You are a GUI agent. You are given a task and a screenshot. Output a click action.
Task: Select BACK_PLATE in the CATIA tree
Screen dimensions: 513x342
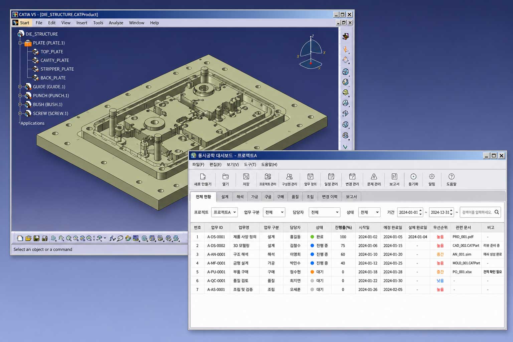click(53, 78)
